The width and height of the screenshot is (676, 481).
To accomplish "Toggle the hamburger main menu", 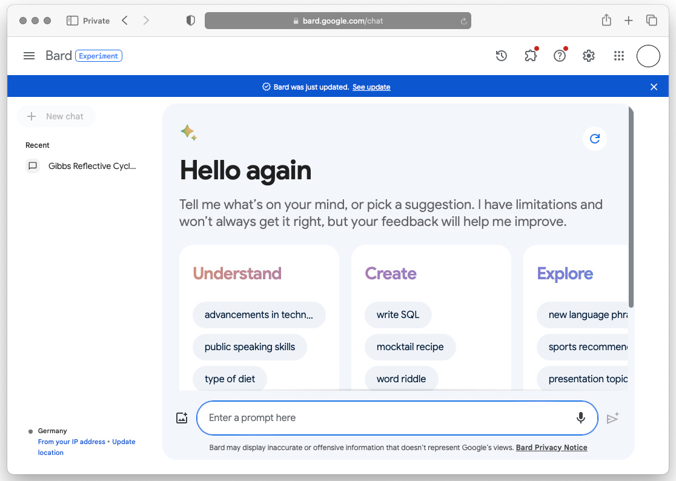I will pyautogui.click(x=29, y=56).
